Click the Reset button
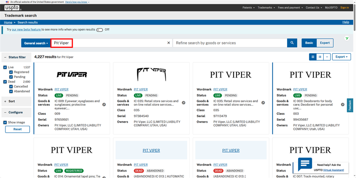Screen dimensions: 356x178 [x=17, y=129]
